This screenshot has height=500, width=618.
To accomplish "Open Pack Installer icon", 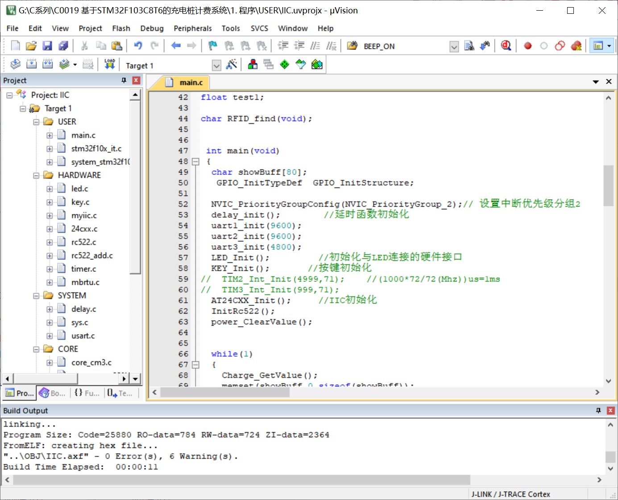I will pyautogui.click(x=317, y=64).
